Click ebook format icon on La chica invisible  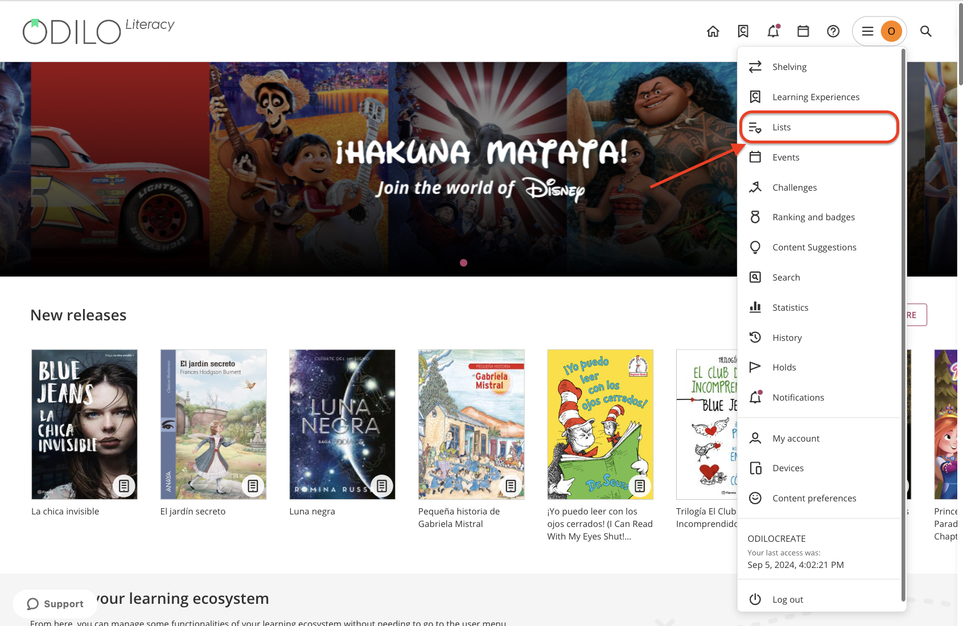(124, 486)
